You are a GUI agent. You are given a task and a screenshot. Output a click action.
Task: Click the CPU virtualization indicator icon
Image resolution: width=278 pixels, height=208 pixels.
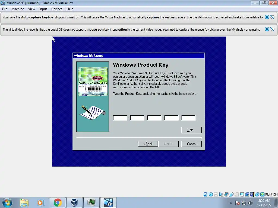pos(252,194)
